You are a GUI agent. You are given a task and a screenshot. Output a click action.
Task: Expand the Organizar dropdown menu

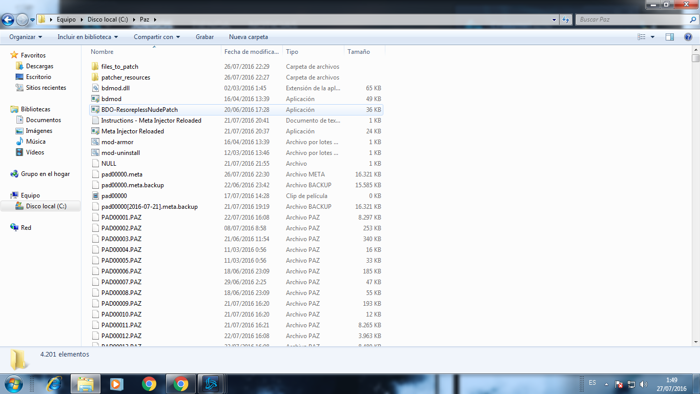click(x=26, y=37)
